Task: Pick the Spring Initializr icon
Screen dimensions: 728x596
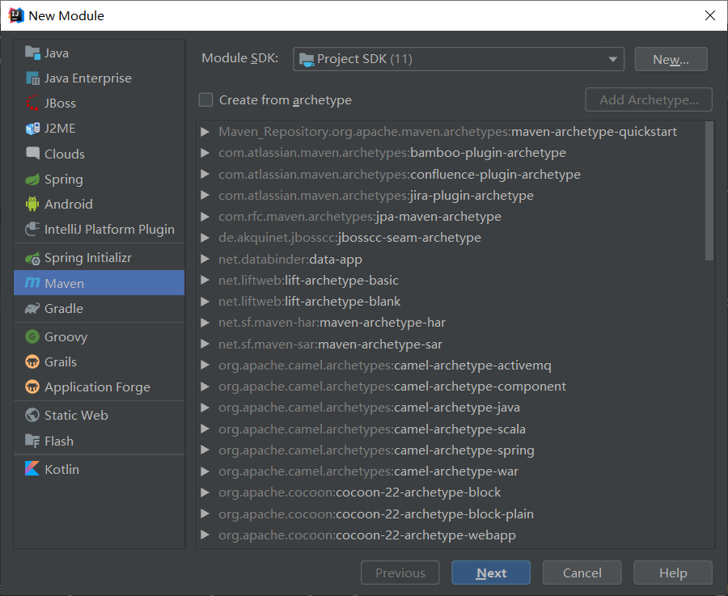Action: (x=32, y=258)
